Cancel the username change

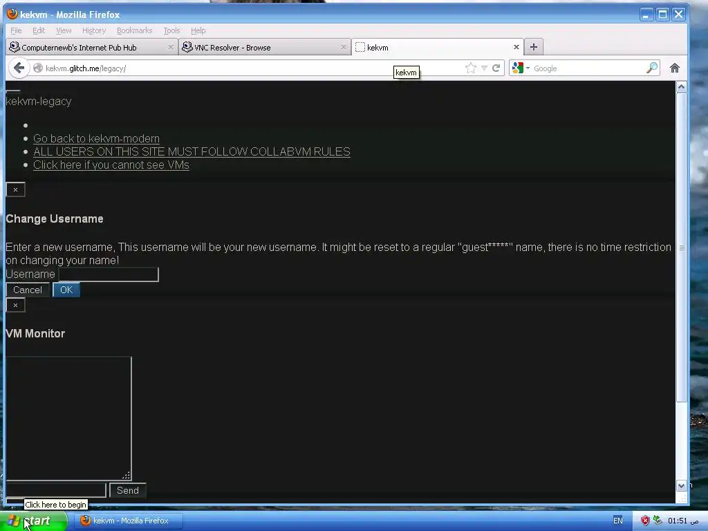point(28,290)
